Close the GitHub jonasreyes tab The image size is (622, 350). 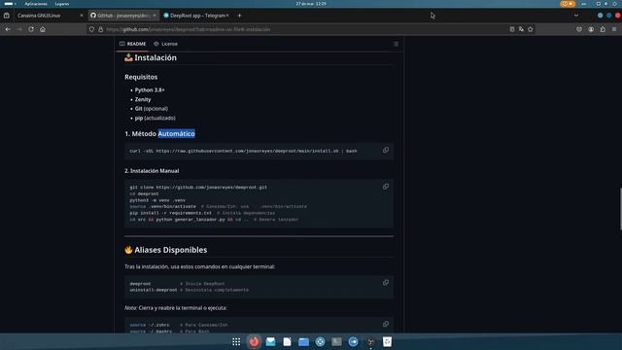155,16
